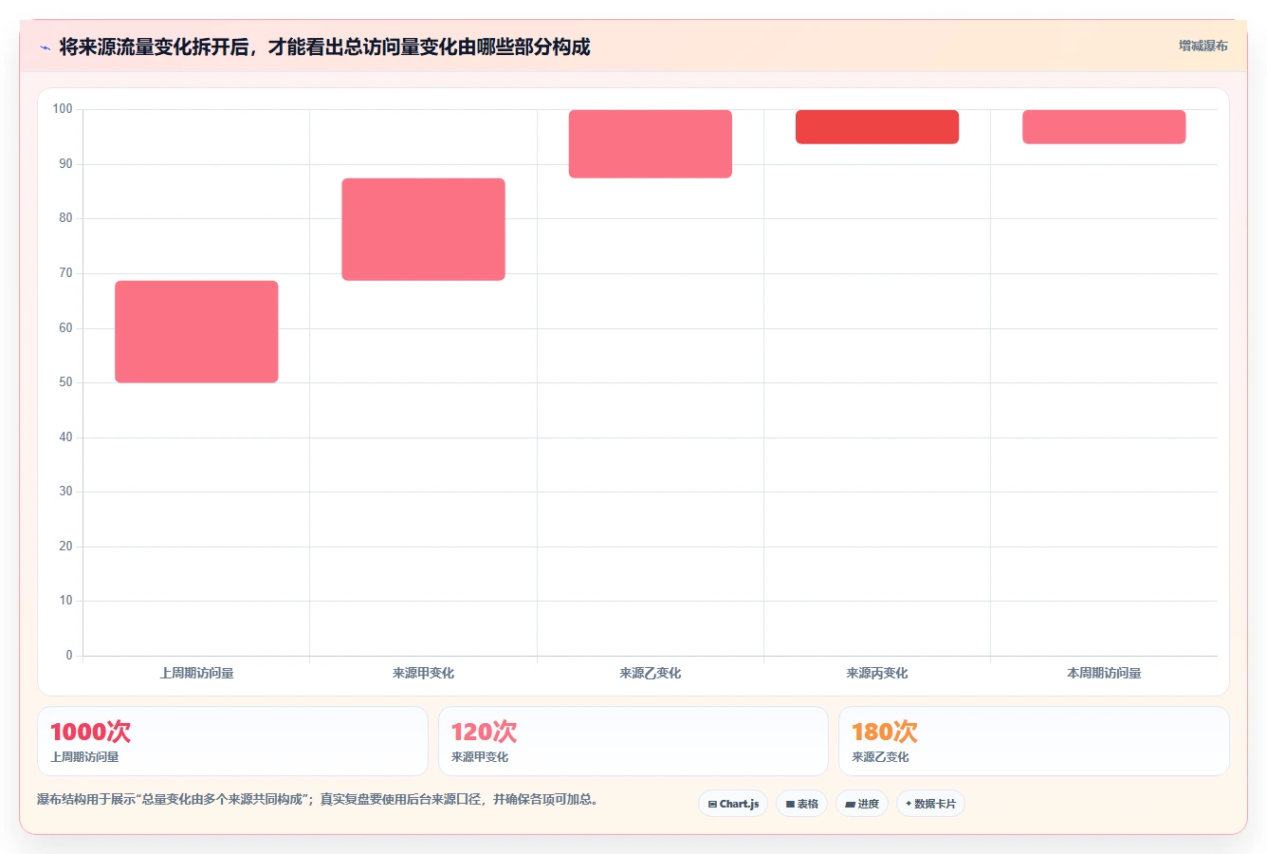Click the y-axis value 50
1267x854 pixels.
point(65,382)
